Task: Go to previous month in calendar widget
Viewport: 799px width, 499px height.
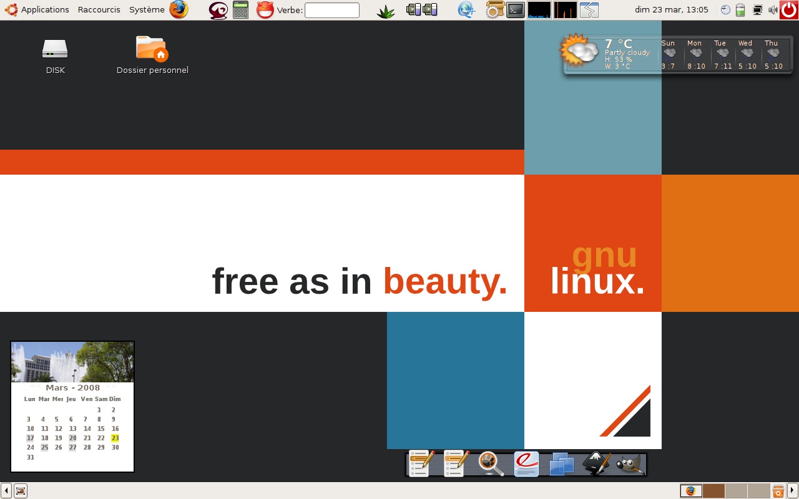Action: (x=35, y=387)
